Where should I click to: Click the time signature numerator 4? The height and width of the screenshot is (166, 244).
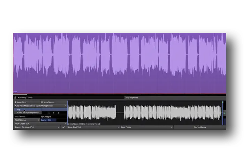[x=49, y=113]
